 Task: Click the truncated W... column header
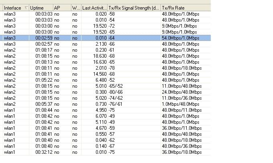pos(76,8)
